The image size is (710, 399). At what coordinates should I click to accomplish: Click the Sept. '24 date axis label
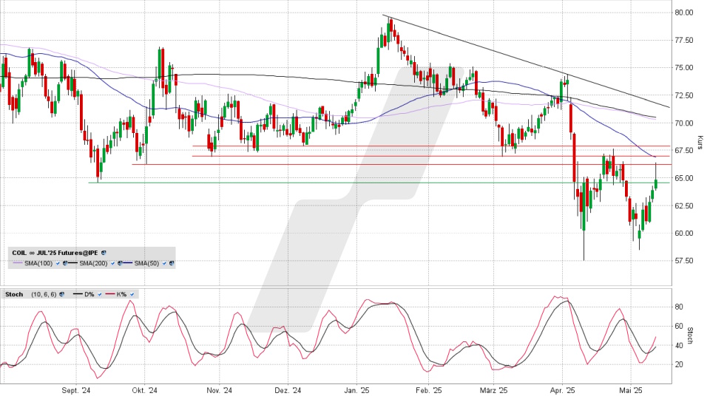pyautogui.click(x=76, y=390)
